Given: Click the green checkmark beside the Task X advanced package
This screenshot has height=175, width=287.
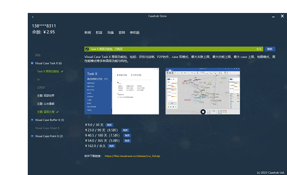Looking at the screenshot, I should [x=62, y=71].
